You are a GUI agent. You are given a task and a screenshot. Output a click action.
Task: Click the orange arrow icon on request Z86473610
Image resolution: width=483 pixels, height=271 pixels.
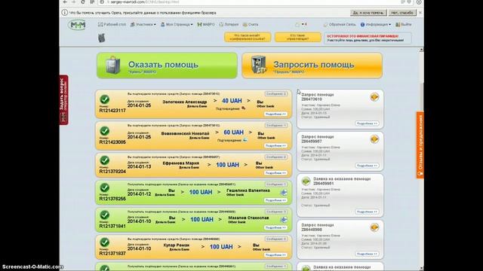tap(374, 97)
